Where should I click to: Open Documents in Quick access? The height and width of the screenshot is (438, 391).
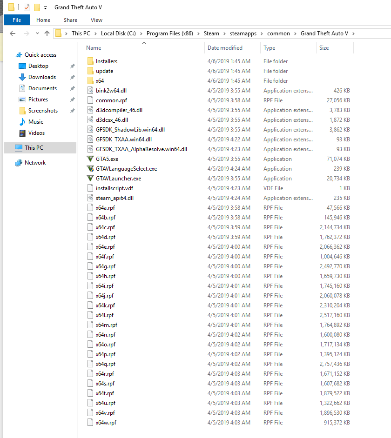tap(42, 88)
